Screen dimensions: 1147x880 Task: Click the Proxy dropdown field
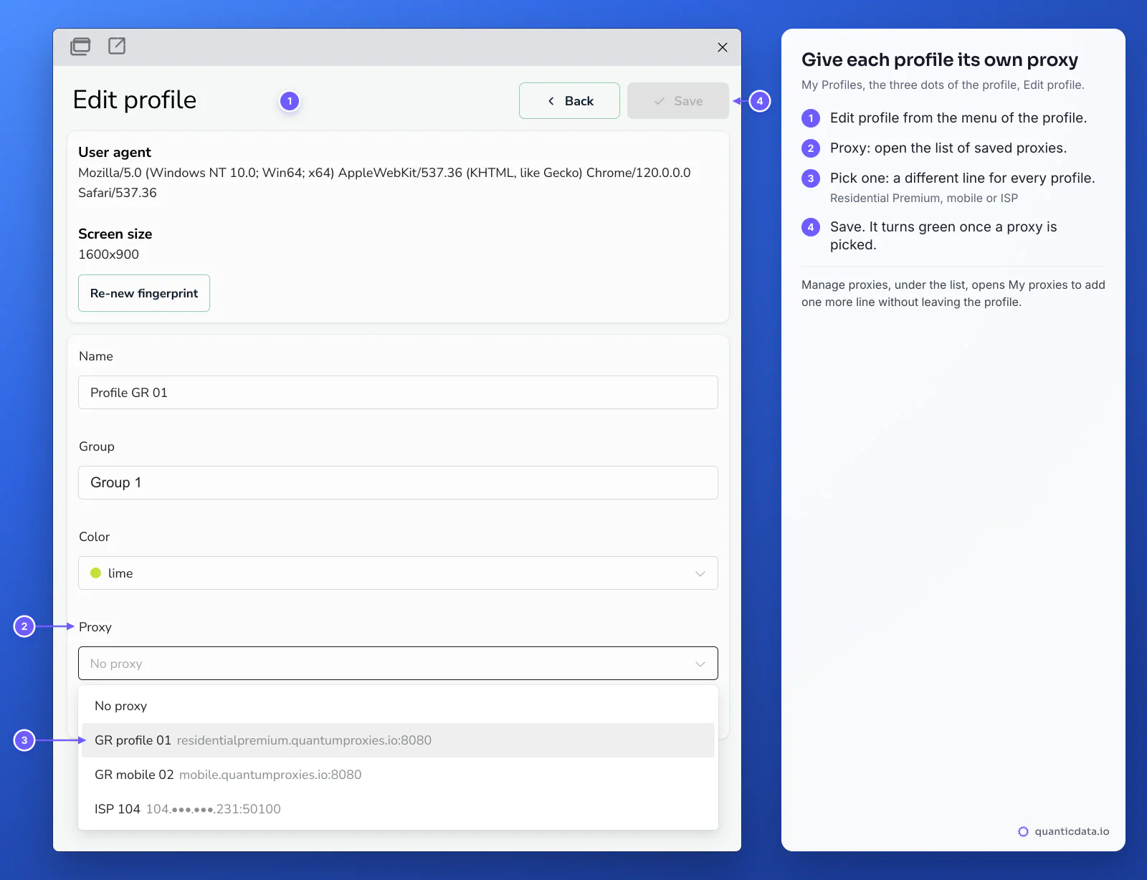click(x=398, y=664)
